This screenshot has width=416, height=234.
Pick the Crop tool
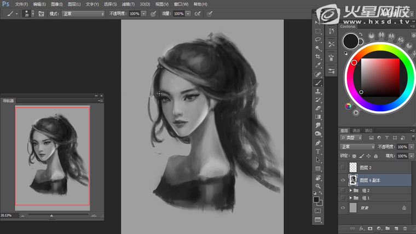click(x=318, y=57)
